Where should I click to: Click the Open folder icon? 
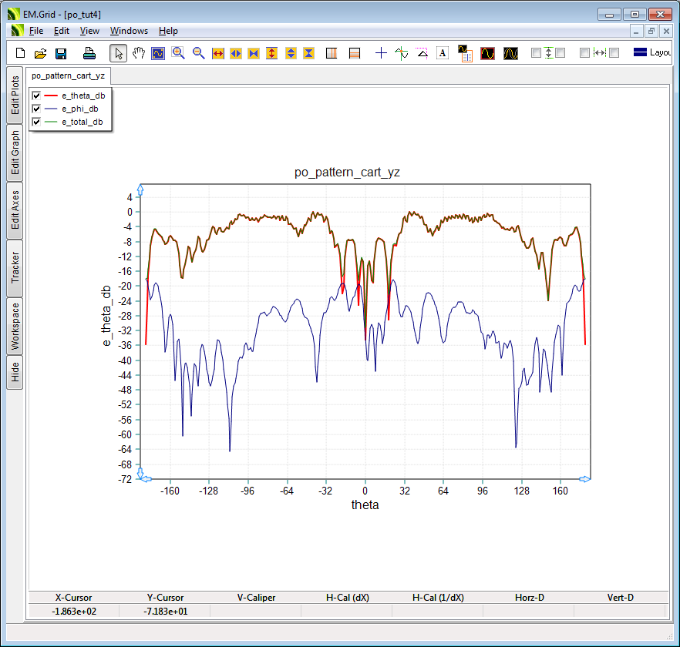pyautogui.click(x=41, y=53)
